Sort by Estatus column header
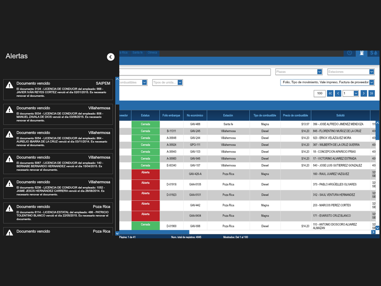Image resolution: width=381 pixels, height=286 pixels. tap(145, 115)
